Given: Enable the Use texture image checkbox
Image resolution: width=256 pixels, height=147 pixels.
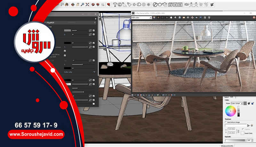Looking at the screenshot, I should click(x=226, y=122).
